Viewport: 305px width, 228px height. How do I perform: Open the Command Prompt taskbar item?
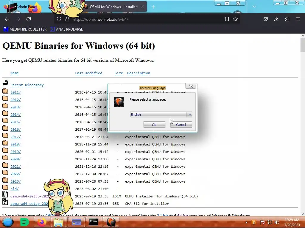[93, 222]
